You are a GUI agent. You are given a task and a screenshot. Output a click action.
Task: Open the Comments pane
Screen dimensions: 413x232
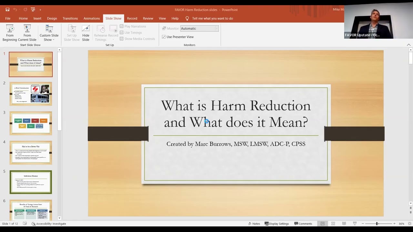tap(303, 224)
